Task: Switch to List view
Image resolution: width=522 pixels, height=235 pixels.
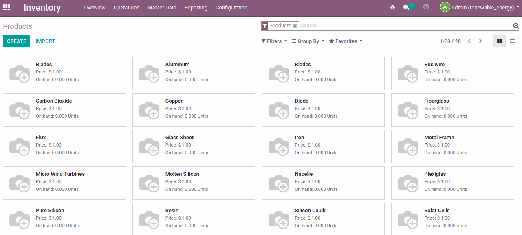Action: pos(512,41)
